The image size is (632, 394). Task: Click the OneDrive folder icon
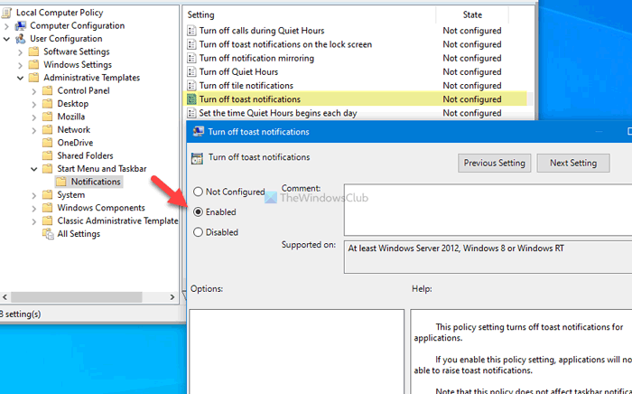click(48, 143)
